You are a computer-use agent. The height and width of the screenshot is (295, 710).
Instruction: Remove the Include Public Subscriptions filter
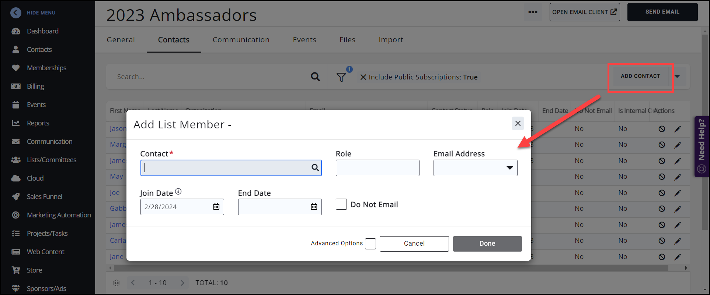click(363, 77)
